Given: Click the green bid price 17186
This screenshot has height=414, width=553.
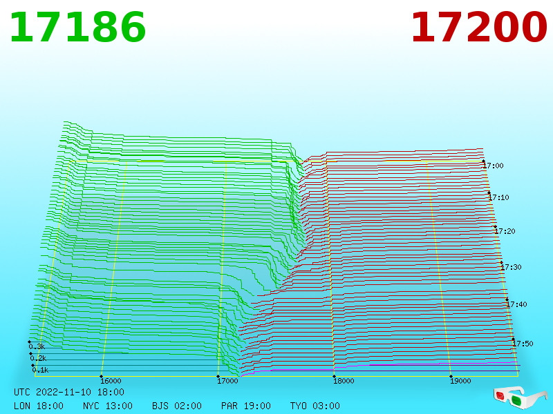Looking at the screenshot, I should point(77,28).
